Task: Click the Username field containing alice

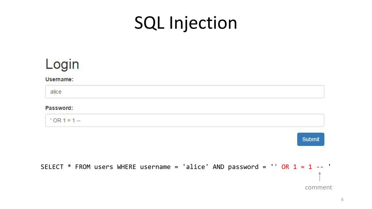Action: [x=185, y=92]
